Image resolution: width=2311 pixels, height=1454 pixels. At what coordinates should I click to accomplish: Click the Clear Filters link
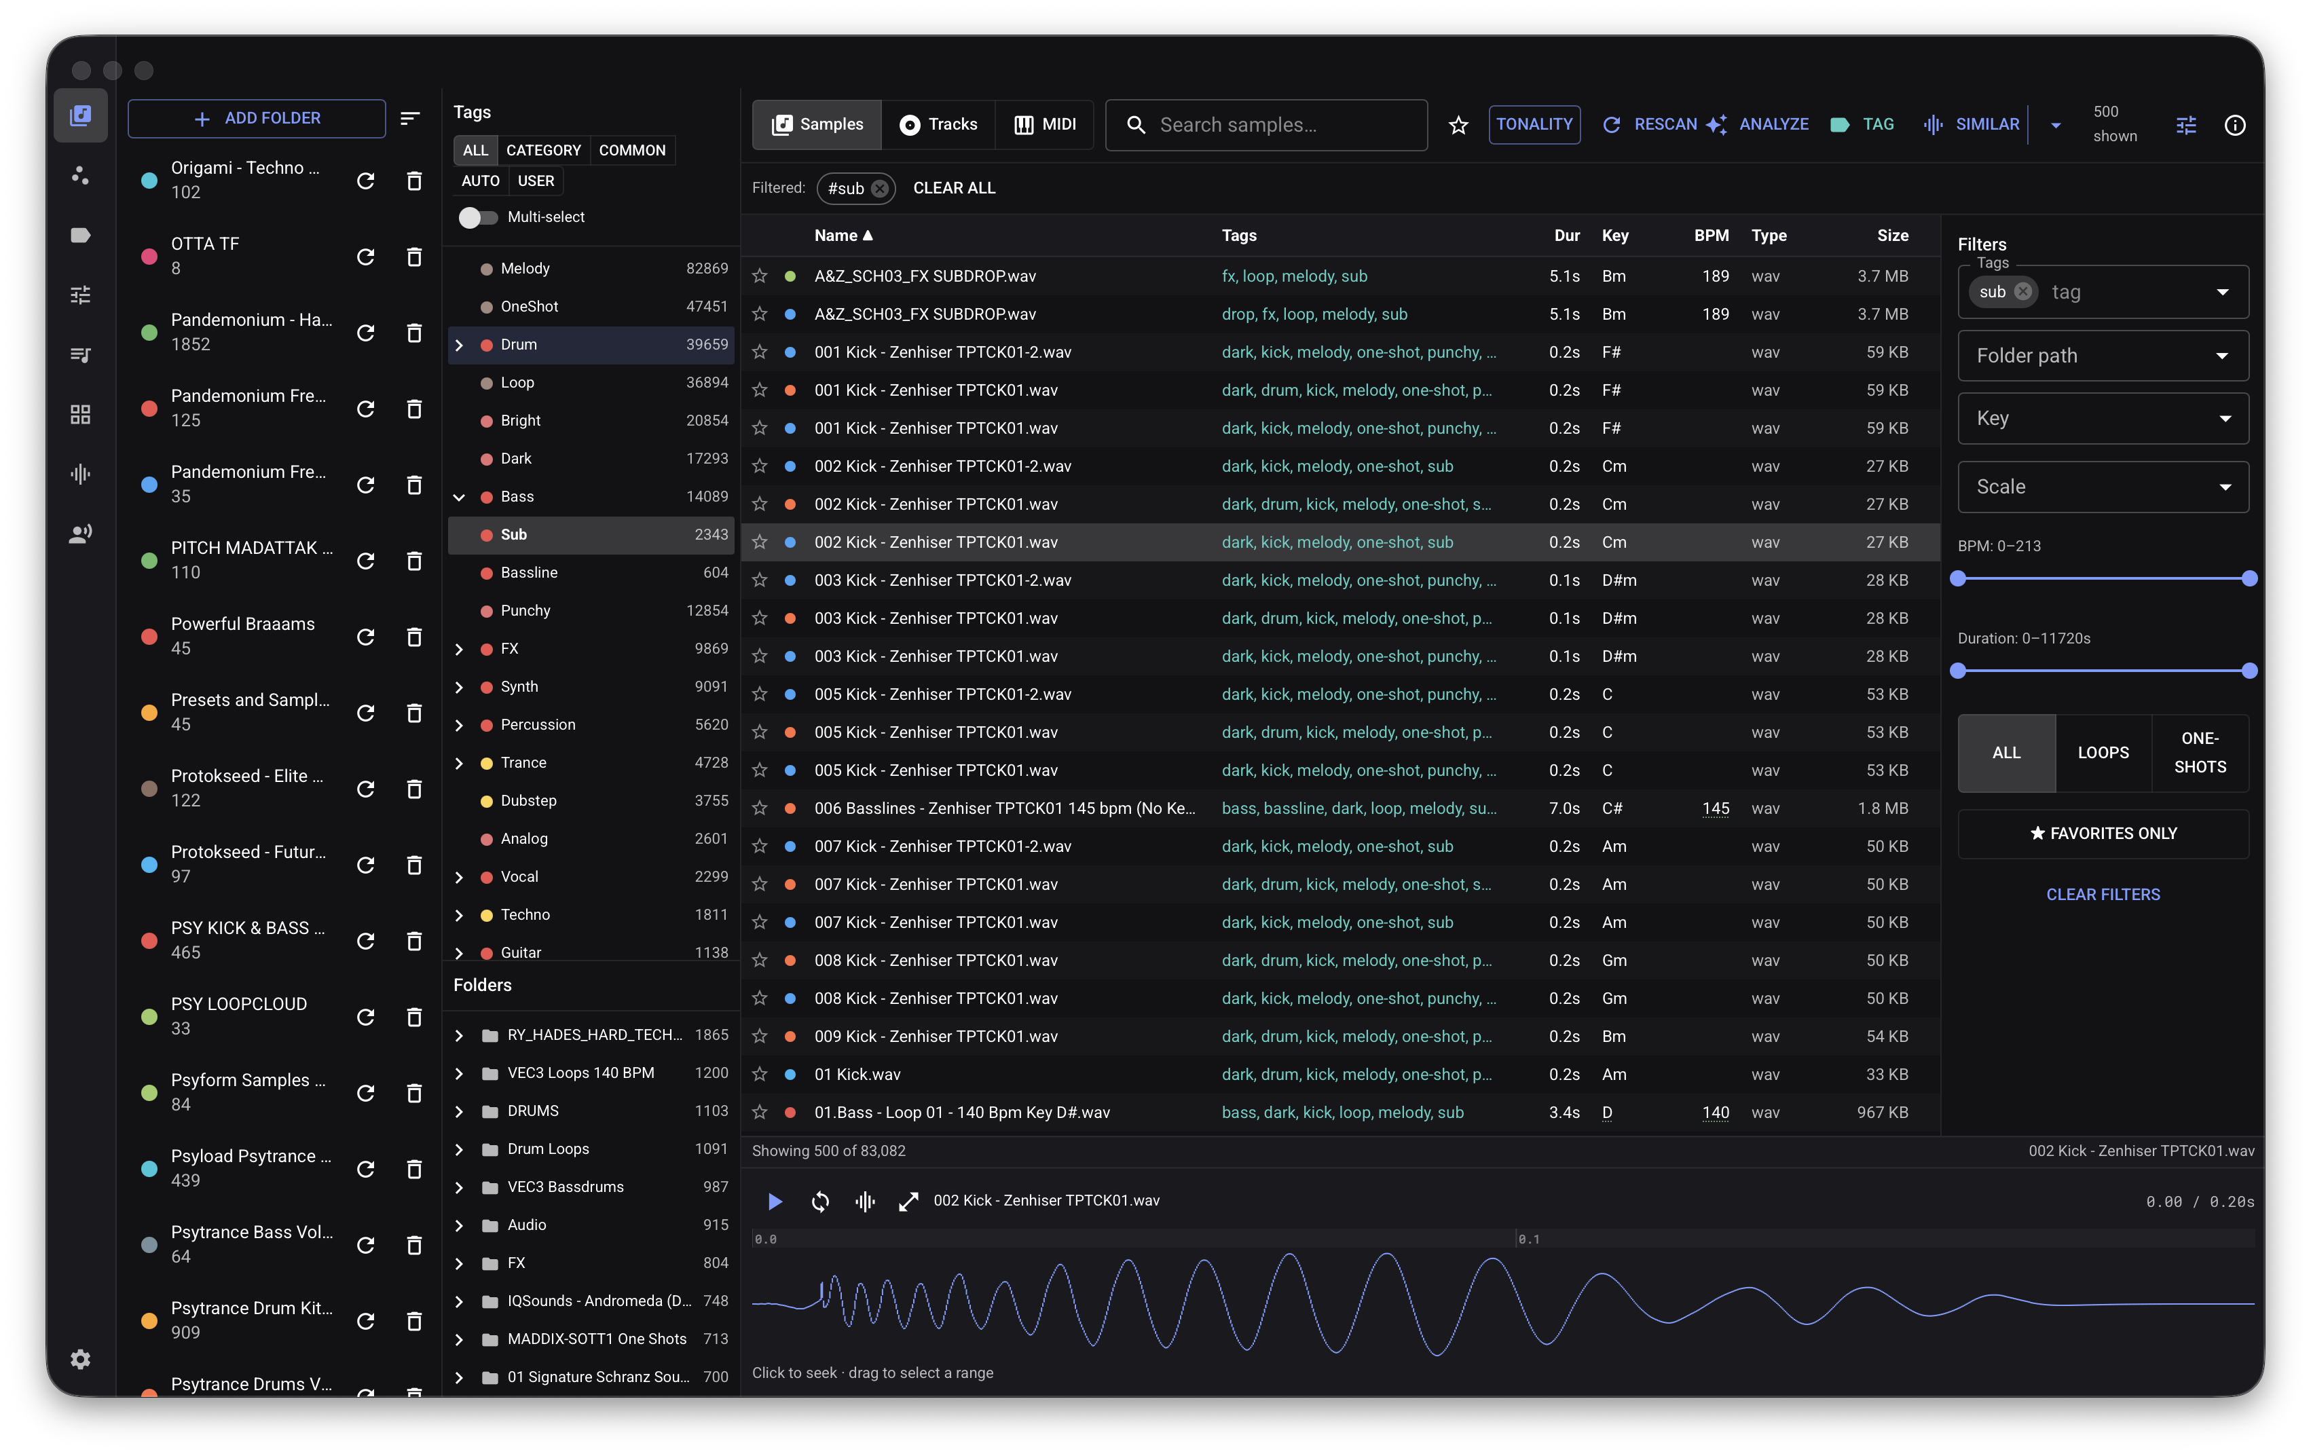[x=2103, y=893]
